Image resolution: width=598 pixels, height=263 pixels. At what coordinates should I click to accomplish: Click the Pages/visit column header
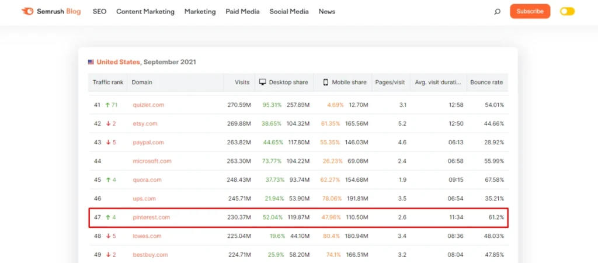pyautogui.click(x=390, y=82)
